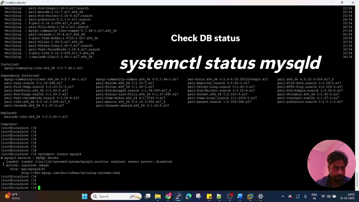Select 'mysql-community-libs.x86_64 0:5.7.44-1.el7' line
Screen dimensions: 359x202
pyautogui.click(x=43, y=68)
